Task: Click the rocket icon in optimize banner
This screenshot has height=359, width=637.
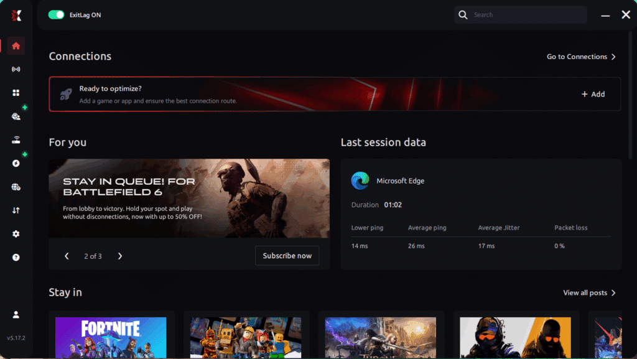Action: pyautogui.click(x=66, y=94)
